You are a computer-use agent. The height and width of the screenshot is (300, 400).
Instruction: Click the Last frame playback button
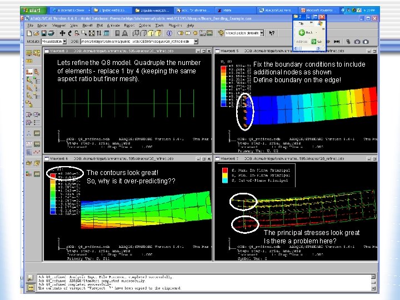pyautogui.click(x=337, y=42)
